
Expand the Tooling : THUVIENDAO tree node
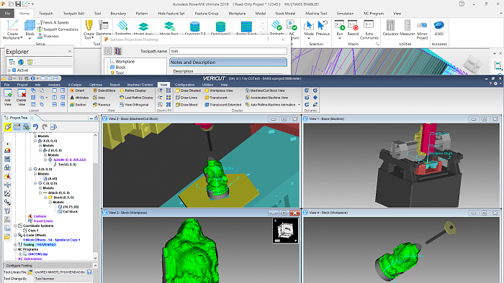point(15,244)
